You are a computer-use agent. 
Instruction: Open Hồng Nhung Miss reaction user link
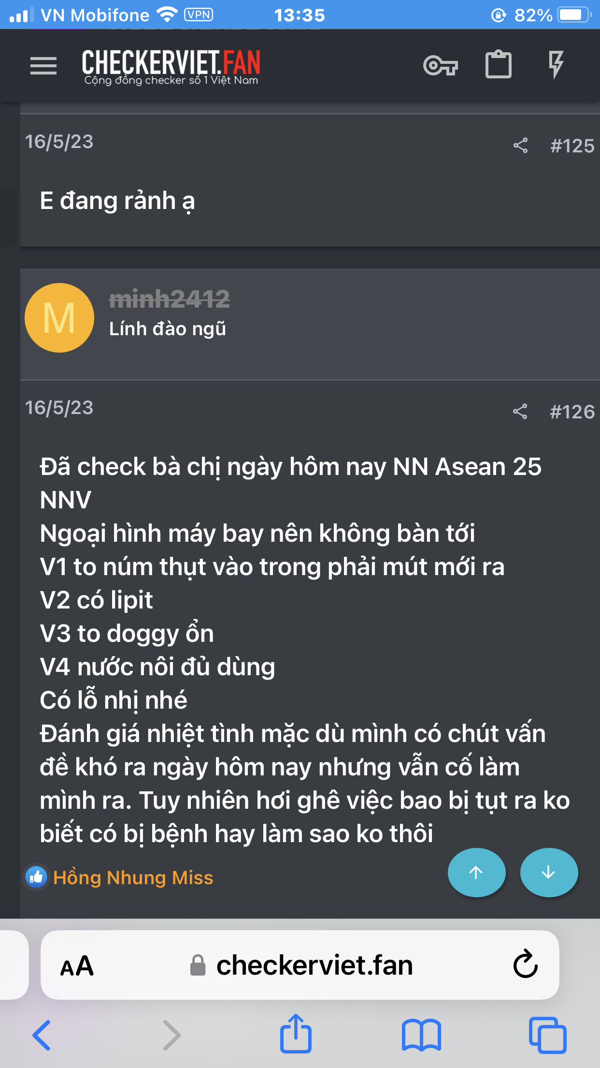133,877
